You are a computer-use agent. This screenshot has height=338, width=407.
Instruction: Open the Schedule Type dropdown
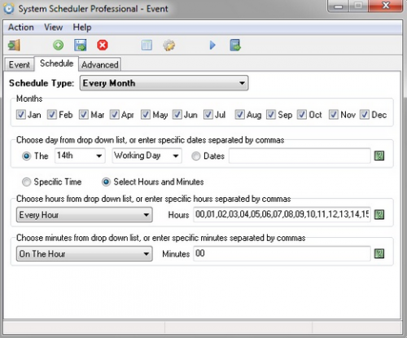164,83
